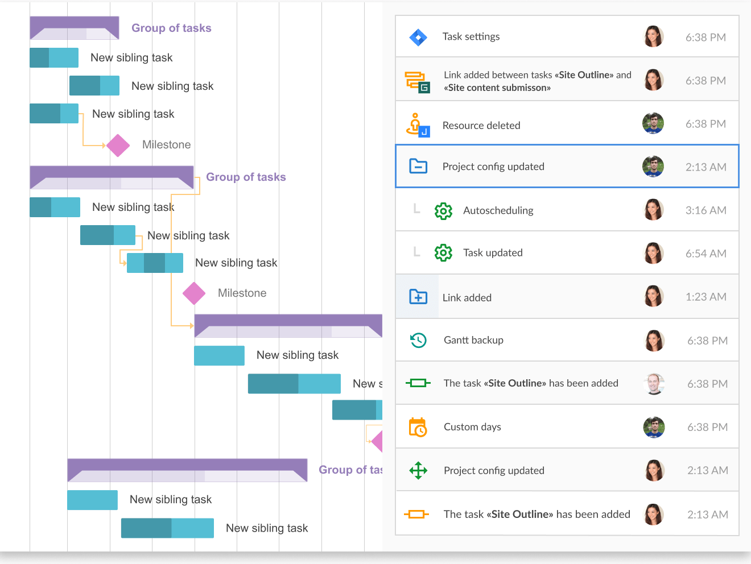
Task: Click the green task bar icon in the 6:38 PM Site Outline row
Action: coord(418,383)
